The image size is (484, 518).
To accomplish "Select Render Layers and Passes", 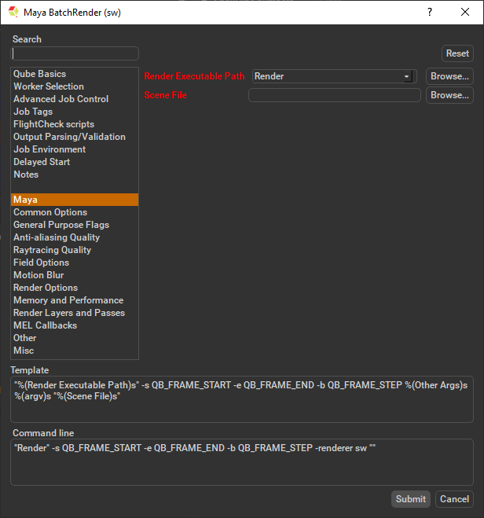I will pyautogui.click(x=69, y=313).
